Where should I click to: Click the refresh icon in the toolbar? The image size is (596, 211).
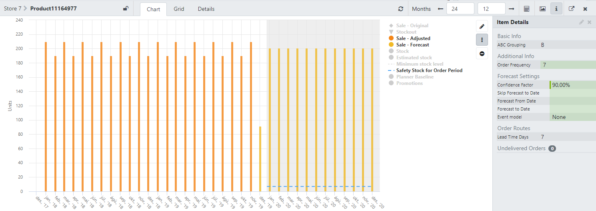(401, 9)
